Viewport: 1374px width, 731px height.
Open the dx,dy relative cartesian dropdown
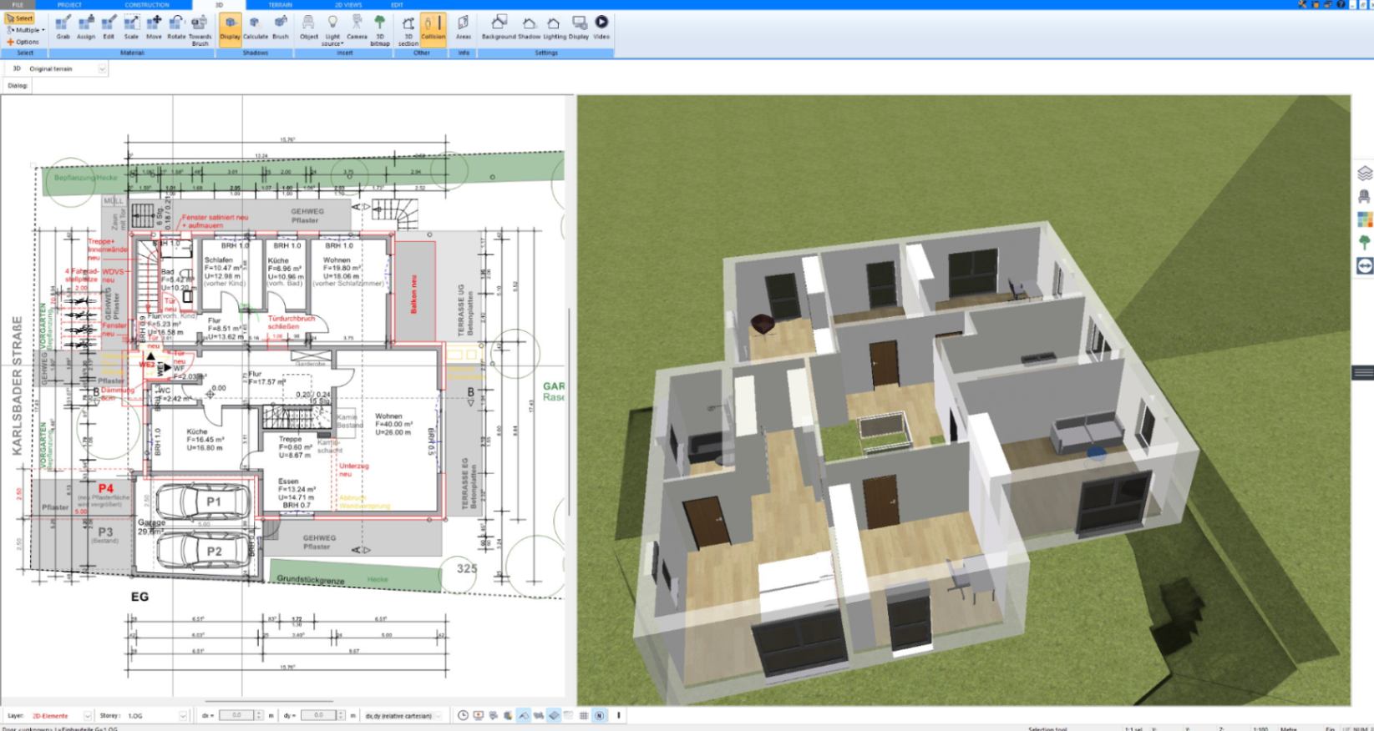coord(403,716)
